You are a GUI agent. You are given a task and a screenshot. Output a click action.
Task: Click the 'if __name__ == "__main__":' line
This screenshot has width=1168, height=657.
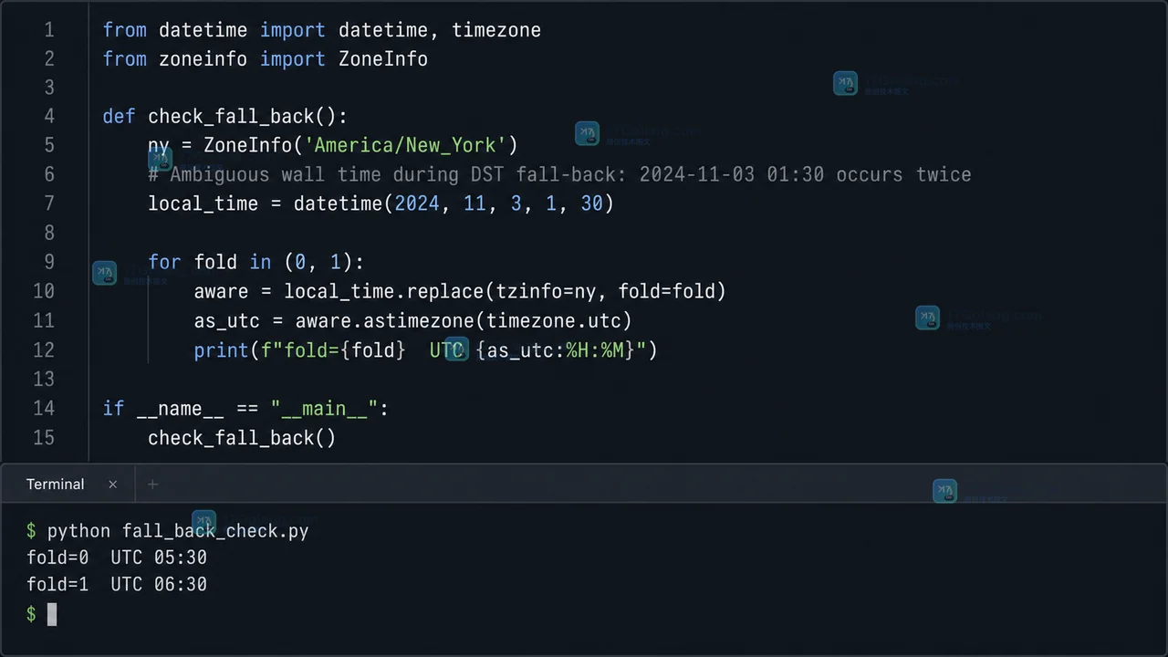pyautogui.click(x=245, y=409)
